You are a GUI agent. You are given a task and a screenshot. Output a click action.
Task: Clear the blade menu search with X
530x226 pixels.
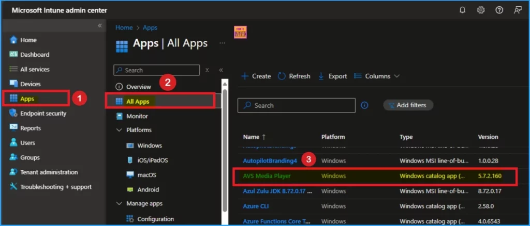pyautogui.click(x=207, y=70)
